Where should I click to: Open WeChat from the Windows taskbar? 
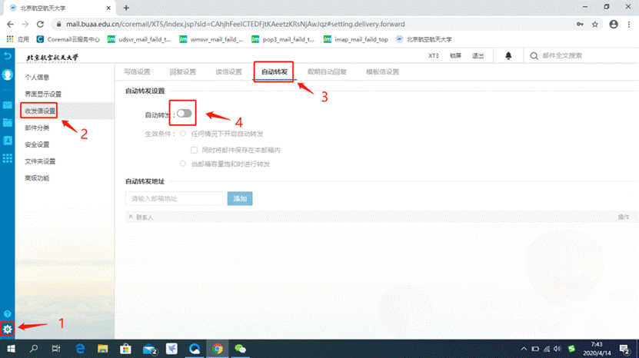coord(241,349)
